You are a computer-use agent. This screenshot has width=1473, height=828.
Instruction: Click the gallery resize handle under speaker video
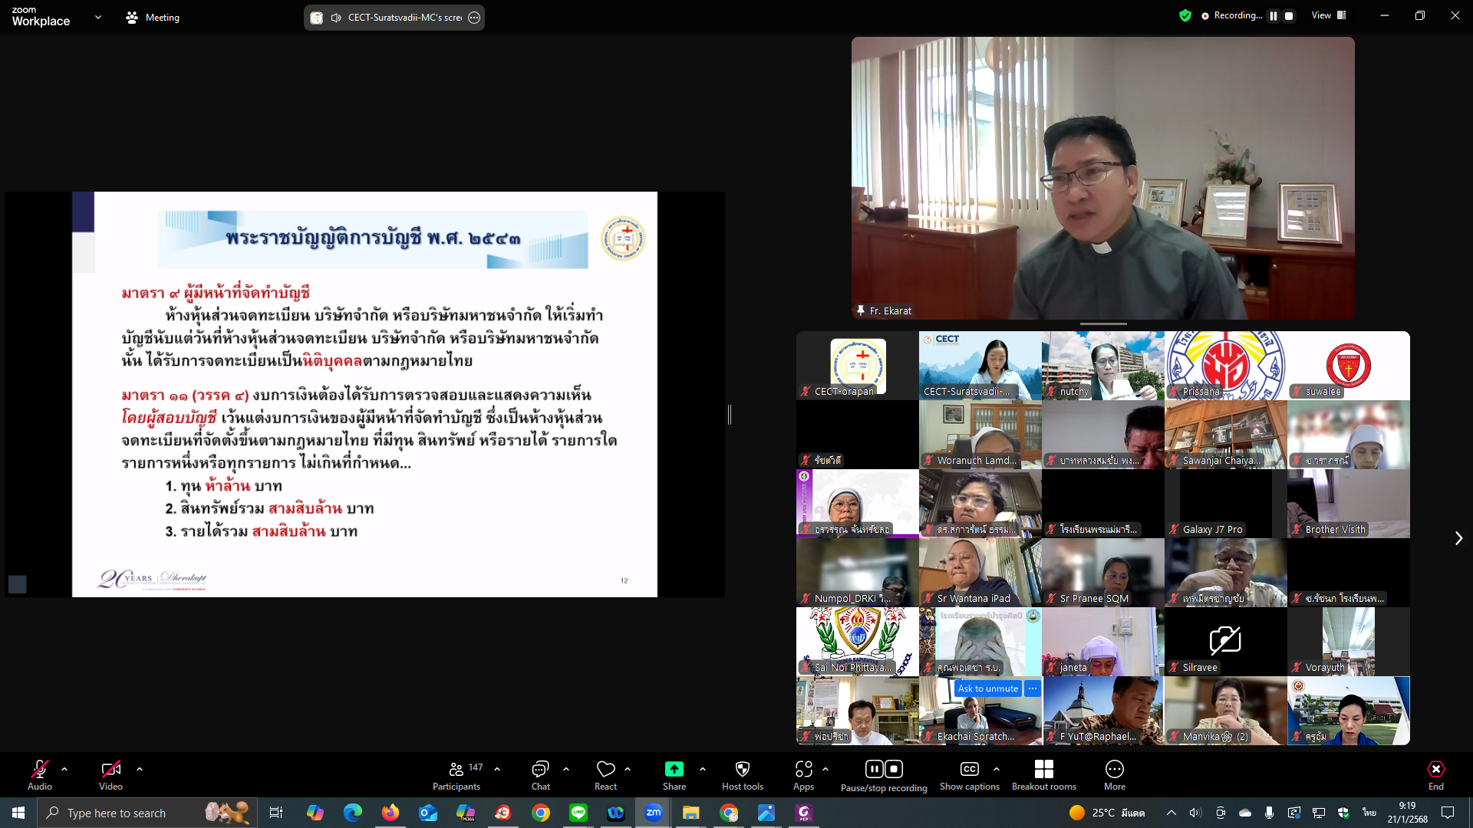point(1103,324)
